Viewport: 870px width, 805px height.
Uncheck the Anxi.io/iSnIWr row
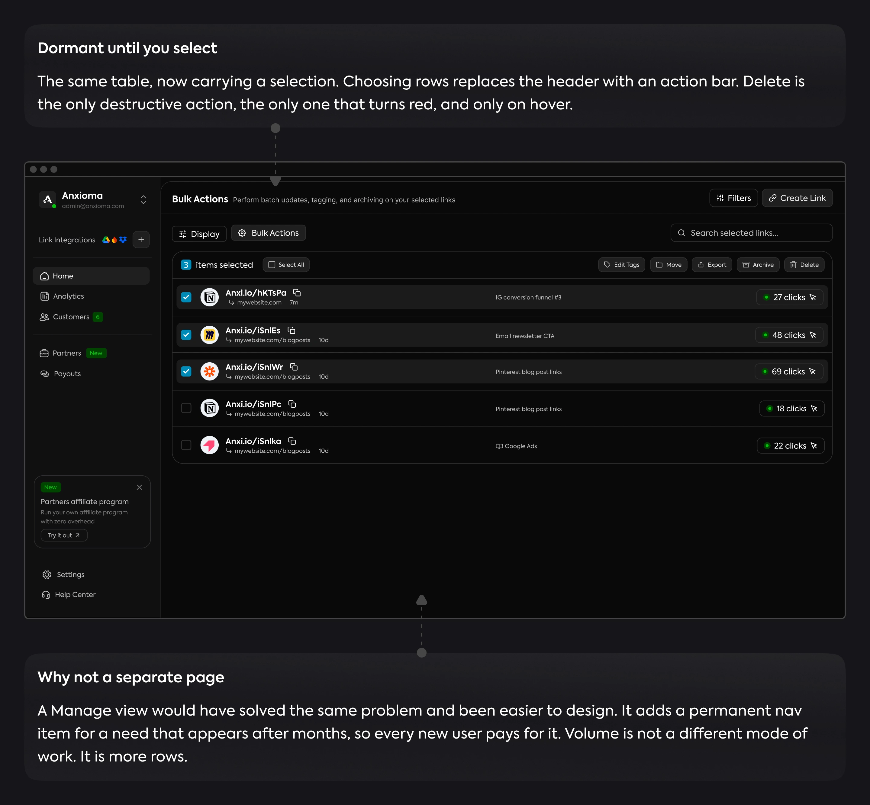coord(186,371)
